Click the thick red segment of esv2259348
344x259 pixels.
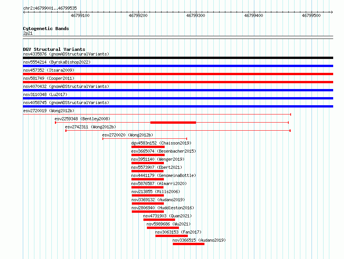click(173, 123)
